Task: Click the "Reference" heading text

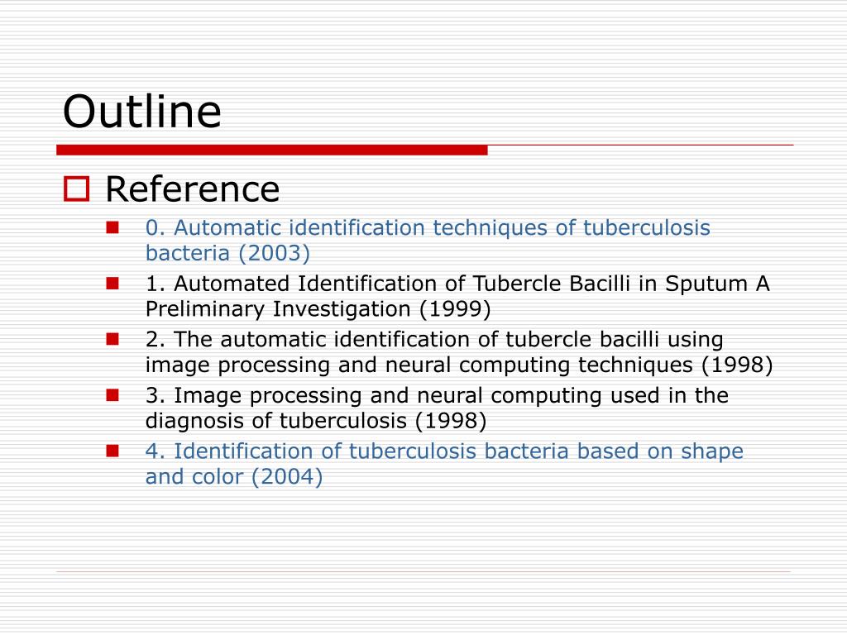Action: click(192, 189)
